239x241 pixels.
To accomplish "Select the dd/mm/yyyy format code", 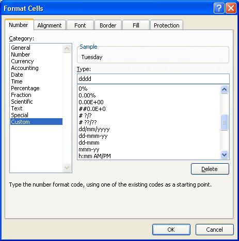I will coord(94,129).
